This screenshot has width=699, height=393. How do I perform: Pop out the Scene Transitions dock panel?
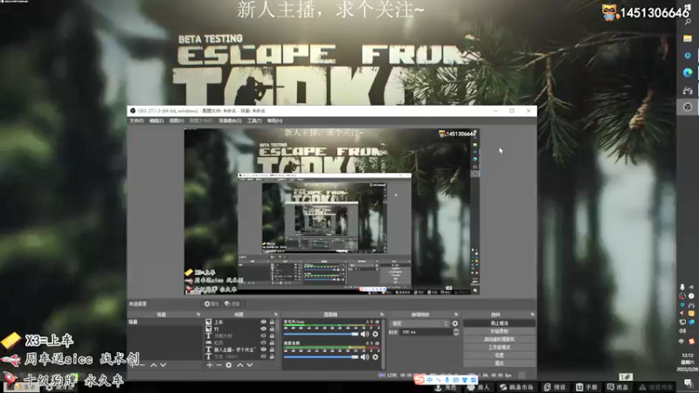[x=456, y=314]
